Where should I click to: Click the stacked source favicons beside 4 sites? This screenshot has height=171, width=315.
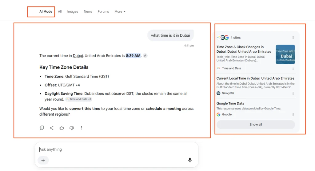pyautogui.click(x=223, y=38)
